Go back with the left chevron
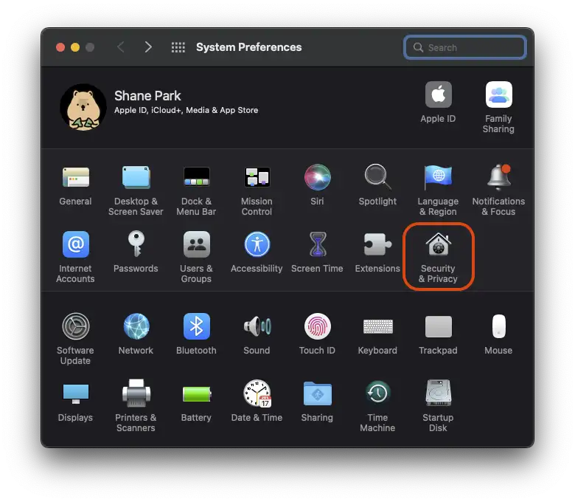Screen dimensions: 575x502 pos(121,47)
